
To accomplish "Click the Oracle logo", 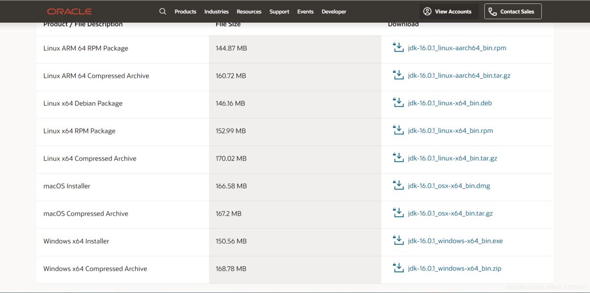I will 69,11.
